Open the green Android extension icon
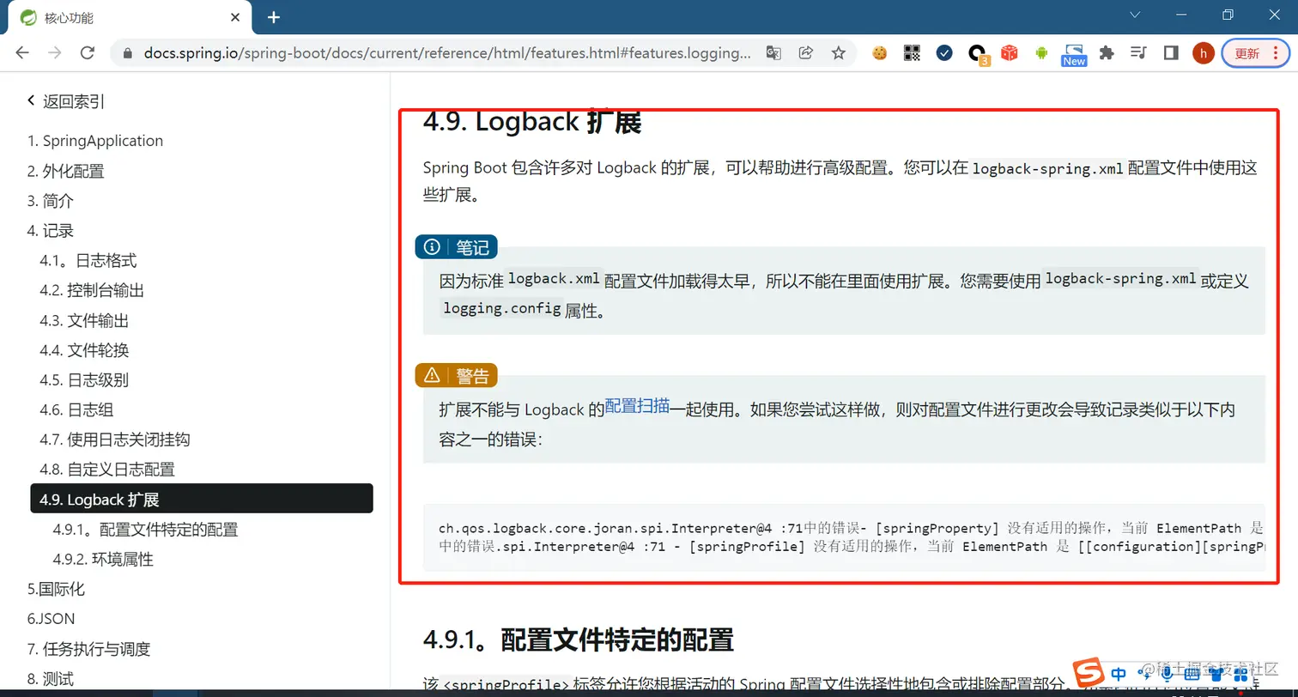Viewport: 1298px width, 697px height. 1042,53
